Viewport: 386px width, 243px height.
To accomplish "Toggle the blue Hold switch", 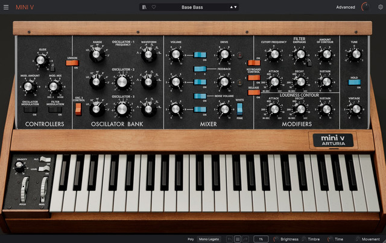I will (355, 82).
